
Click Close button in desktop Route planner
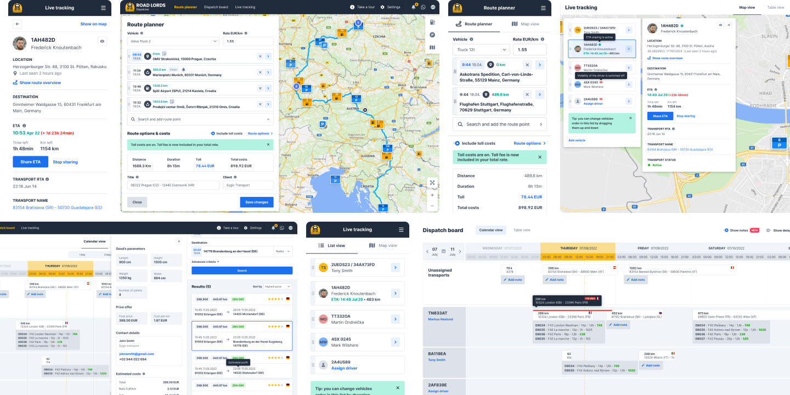click(x=137, y=202)
